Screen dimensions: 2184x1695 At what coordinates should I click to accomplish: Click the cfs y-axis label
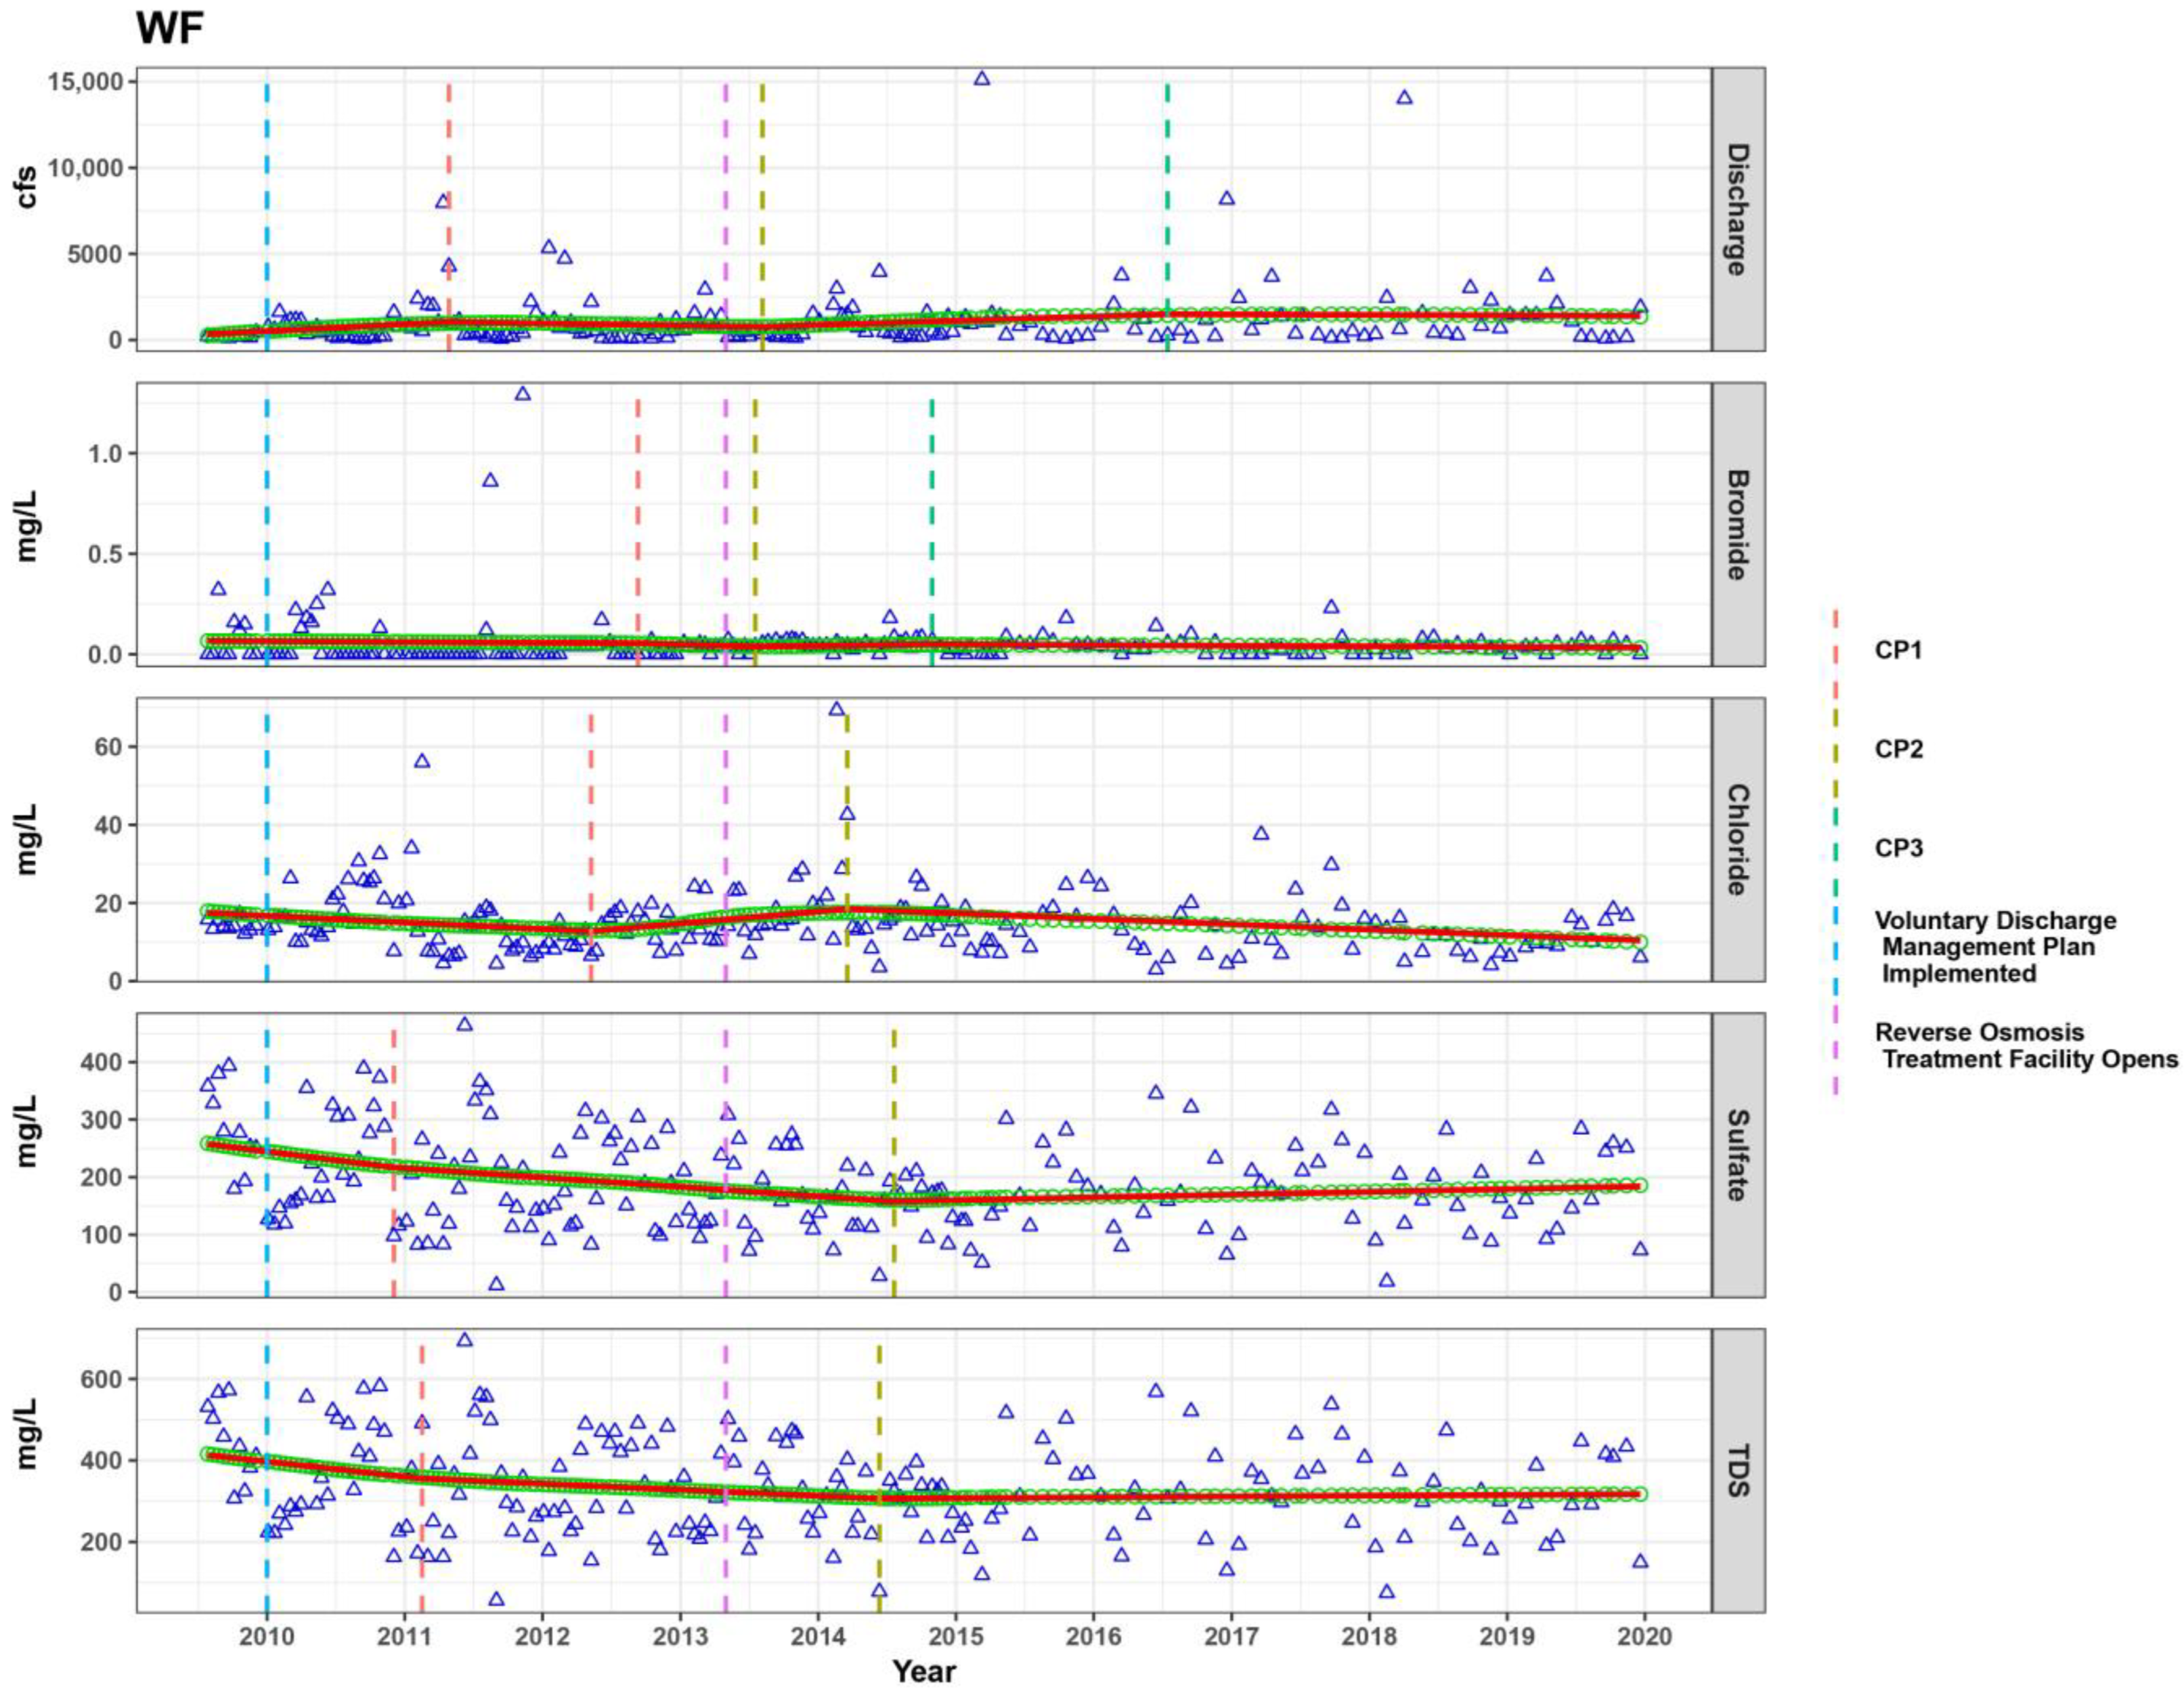pos(27,187)
